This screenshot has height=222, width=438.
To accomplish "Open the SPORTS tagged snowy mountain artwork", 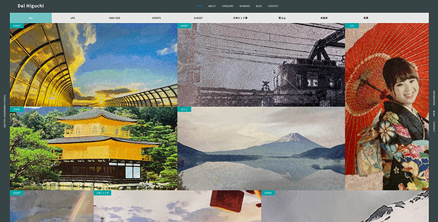I will (x=345, y=206).
